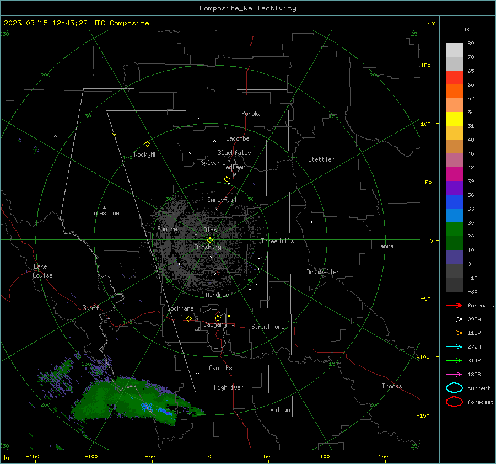Select the indigo swatch between 10 and 0 dBZ
The width and height of the screenshot is (496, 464).
point(454,257)
